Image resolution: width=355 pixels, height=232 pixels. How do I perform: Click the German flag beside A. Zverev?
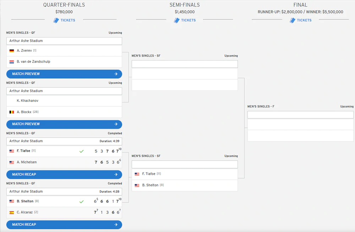pyautogui.click(x=12, y=51)
